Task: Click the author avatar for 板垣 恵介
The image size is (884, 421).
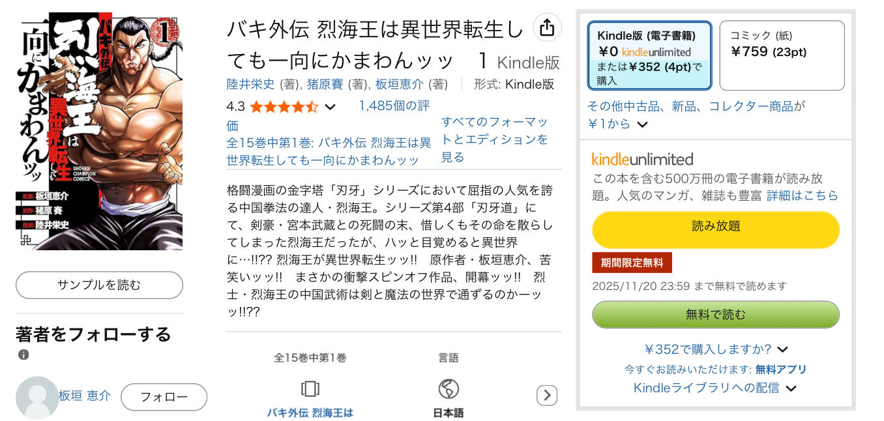Action: coord(37,397)
